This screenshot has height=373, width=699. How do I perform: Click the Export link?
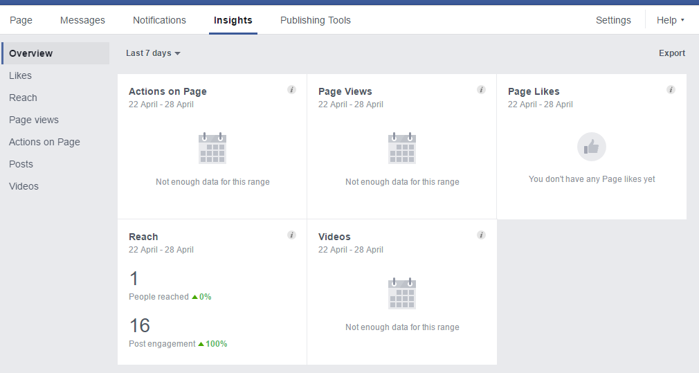pyautogui.click(x=671, y=53)
